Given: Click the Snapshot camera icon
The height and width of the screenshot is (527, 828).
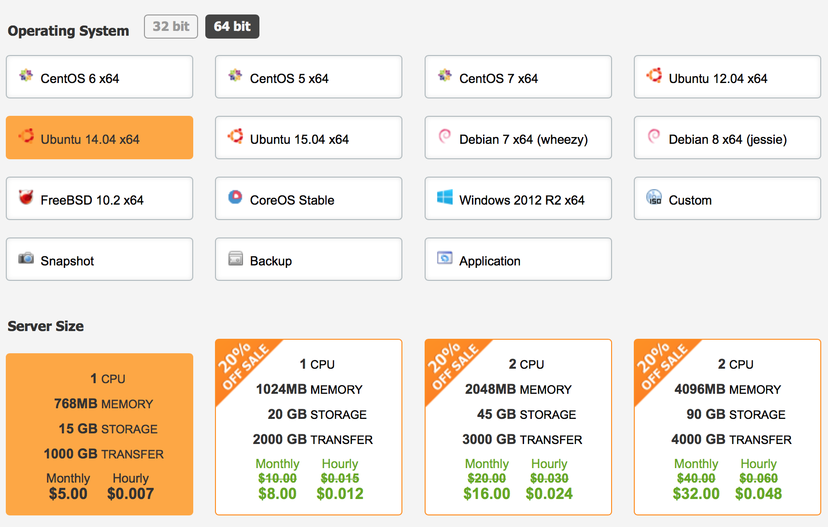Looking at the screenshot, I should (x=26, y=258).
